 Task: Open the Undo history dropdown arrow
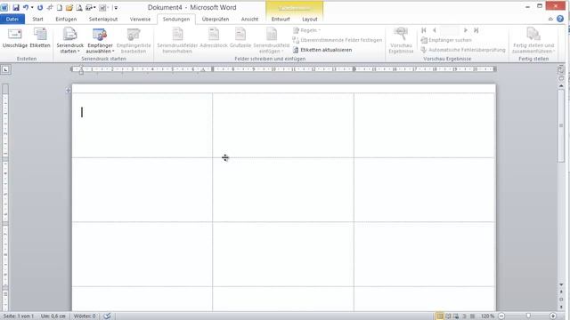coord(32,7)
